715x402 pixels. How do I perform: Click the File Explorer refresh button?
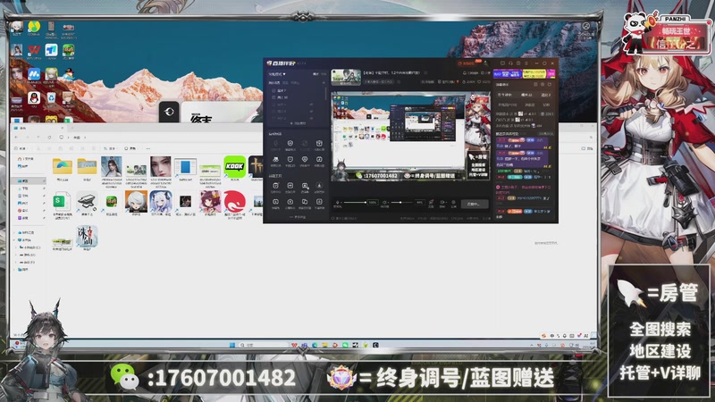(50, 138)
